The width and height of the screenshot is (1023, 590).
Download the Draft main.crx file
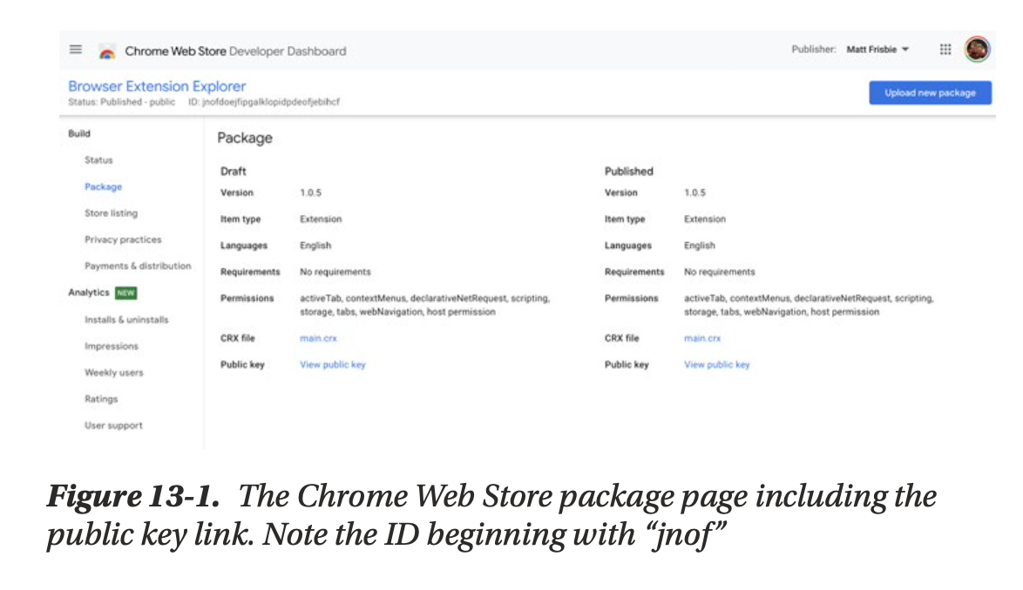pyautogui.click(x=318, y=339)
